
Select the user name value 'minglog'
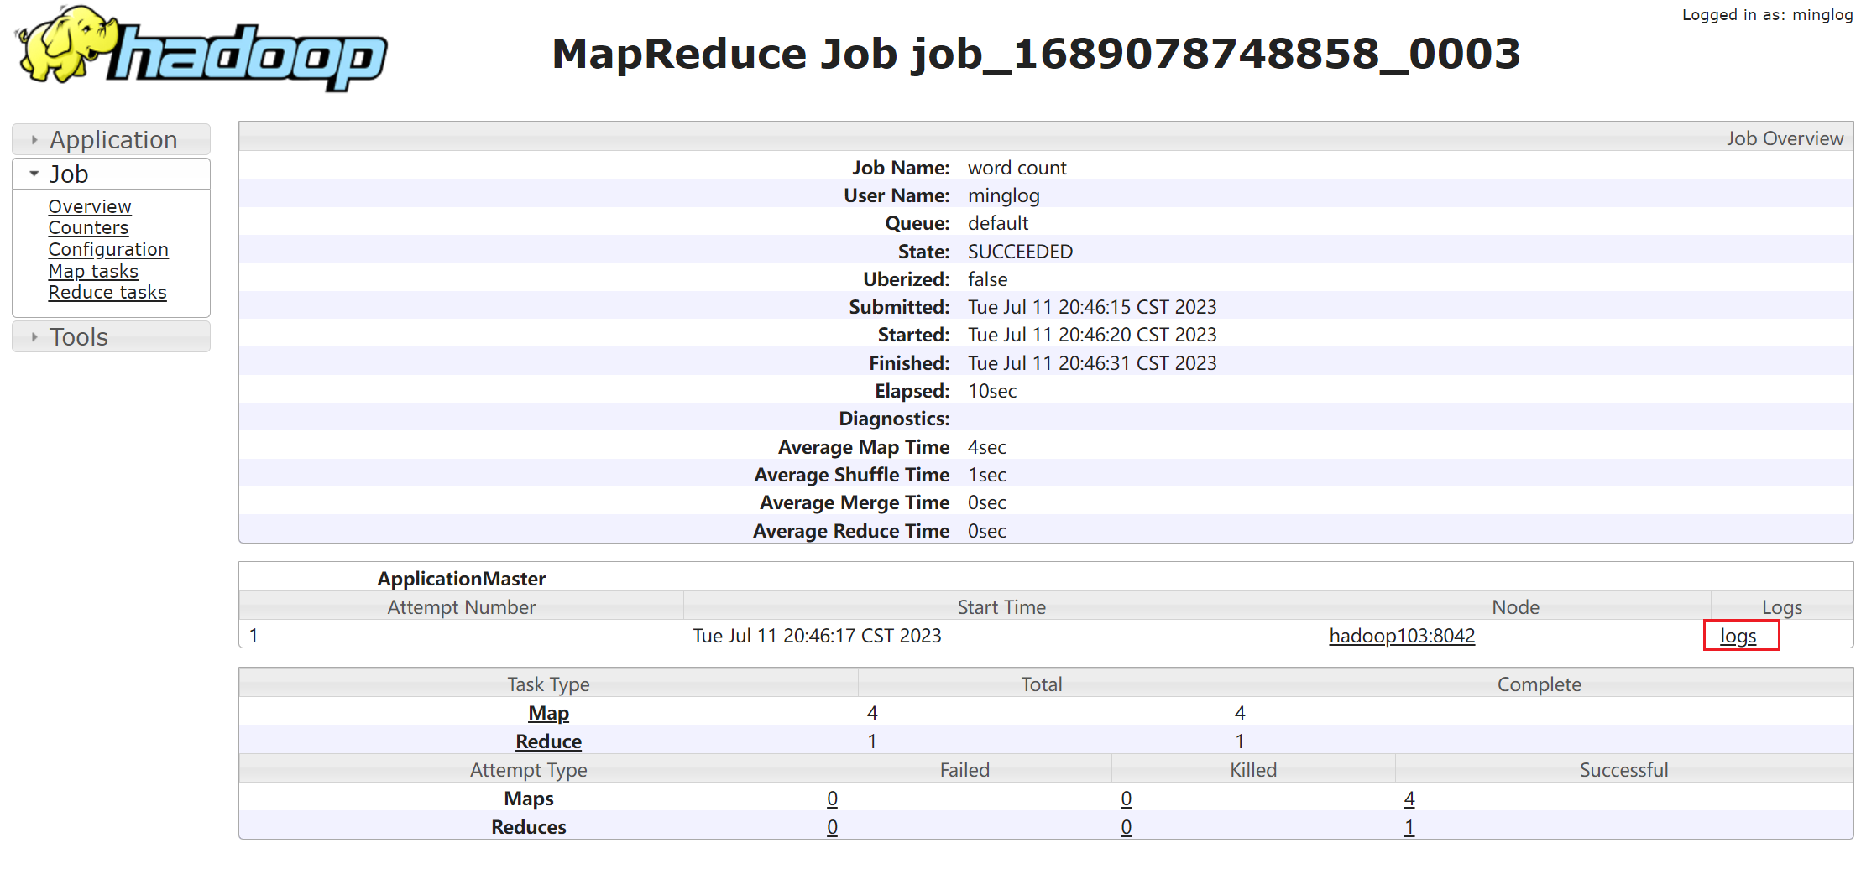coord(1003,195)
